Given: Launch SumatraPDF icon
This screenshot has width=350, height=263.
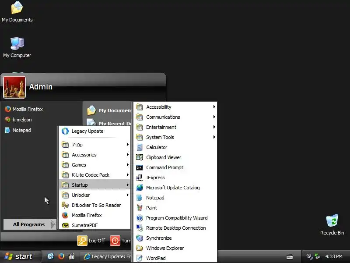Looking at the screenshot, I should coord(65,225).
